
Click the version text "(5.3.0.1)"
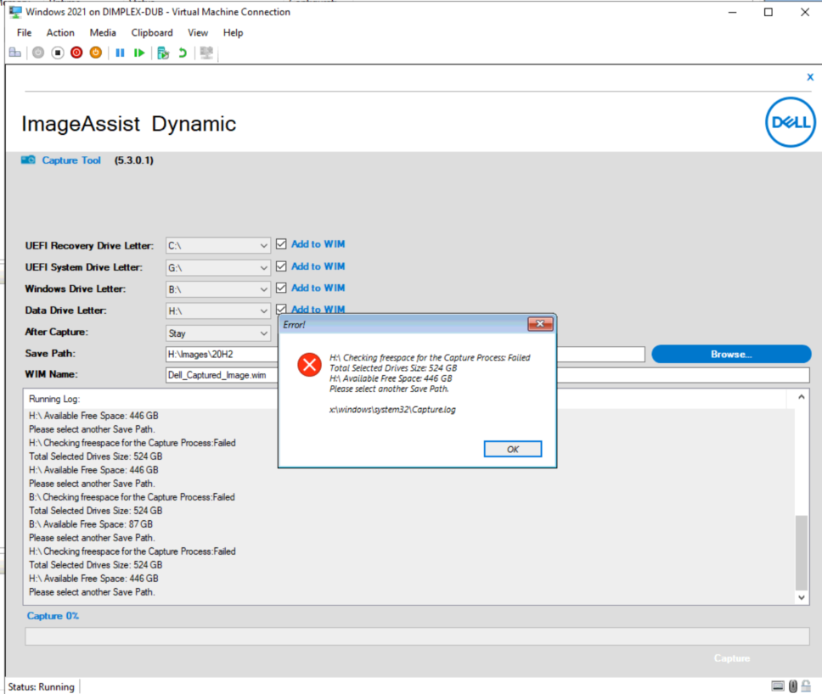pos(134,160)
